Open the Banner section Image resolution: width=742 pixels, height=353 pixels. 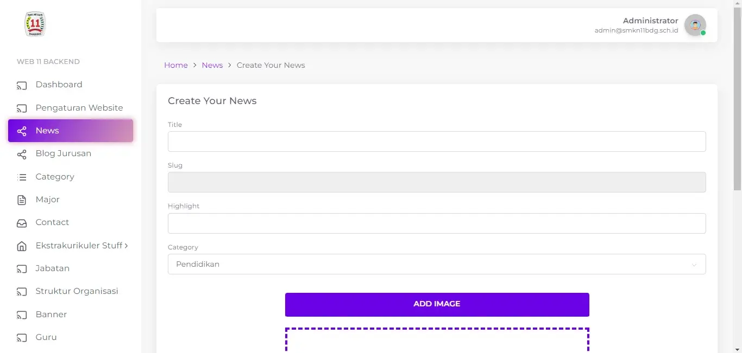[x=71, y=315]
